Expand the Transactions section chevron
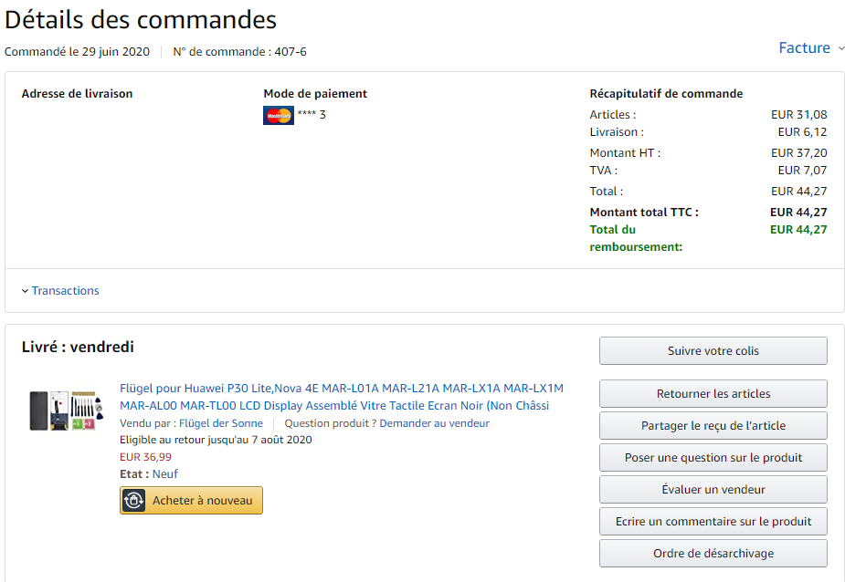Image resolution: width=845 pixels, height=582 pixels. [x=25, y=291]
